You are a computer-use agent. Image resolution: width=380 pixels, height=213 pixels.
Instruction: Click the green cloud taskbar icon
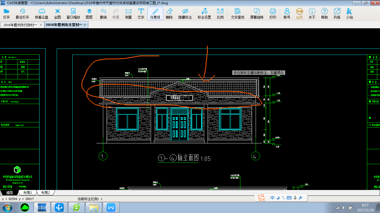pyautogui.click(x=25, y=207)
